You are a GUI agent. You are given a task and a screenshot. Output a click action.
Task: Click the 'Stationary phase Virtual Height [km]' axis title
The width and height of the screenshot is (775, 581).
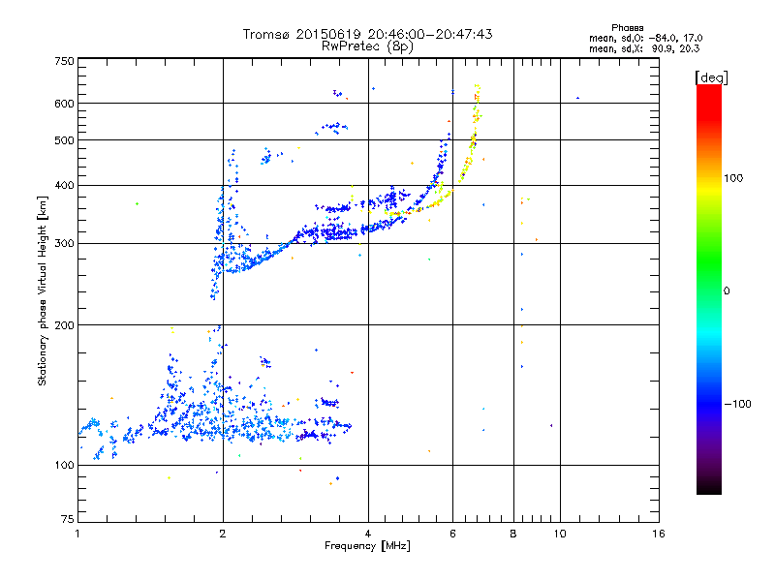click(x=43, y=290)
